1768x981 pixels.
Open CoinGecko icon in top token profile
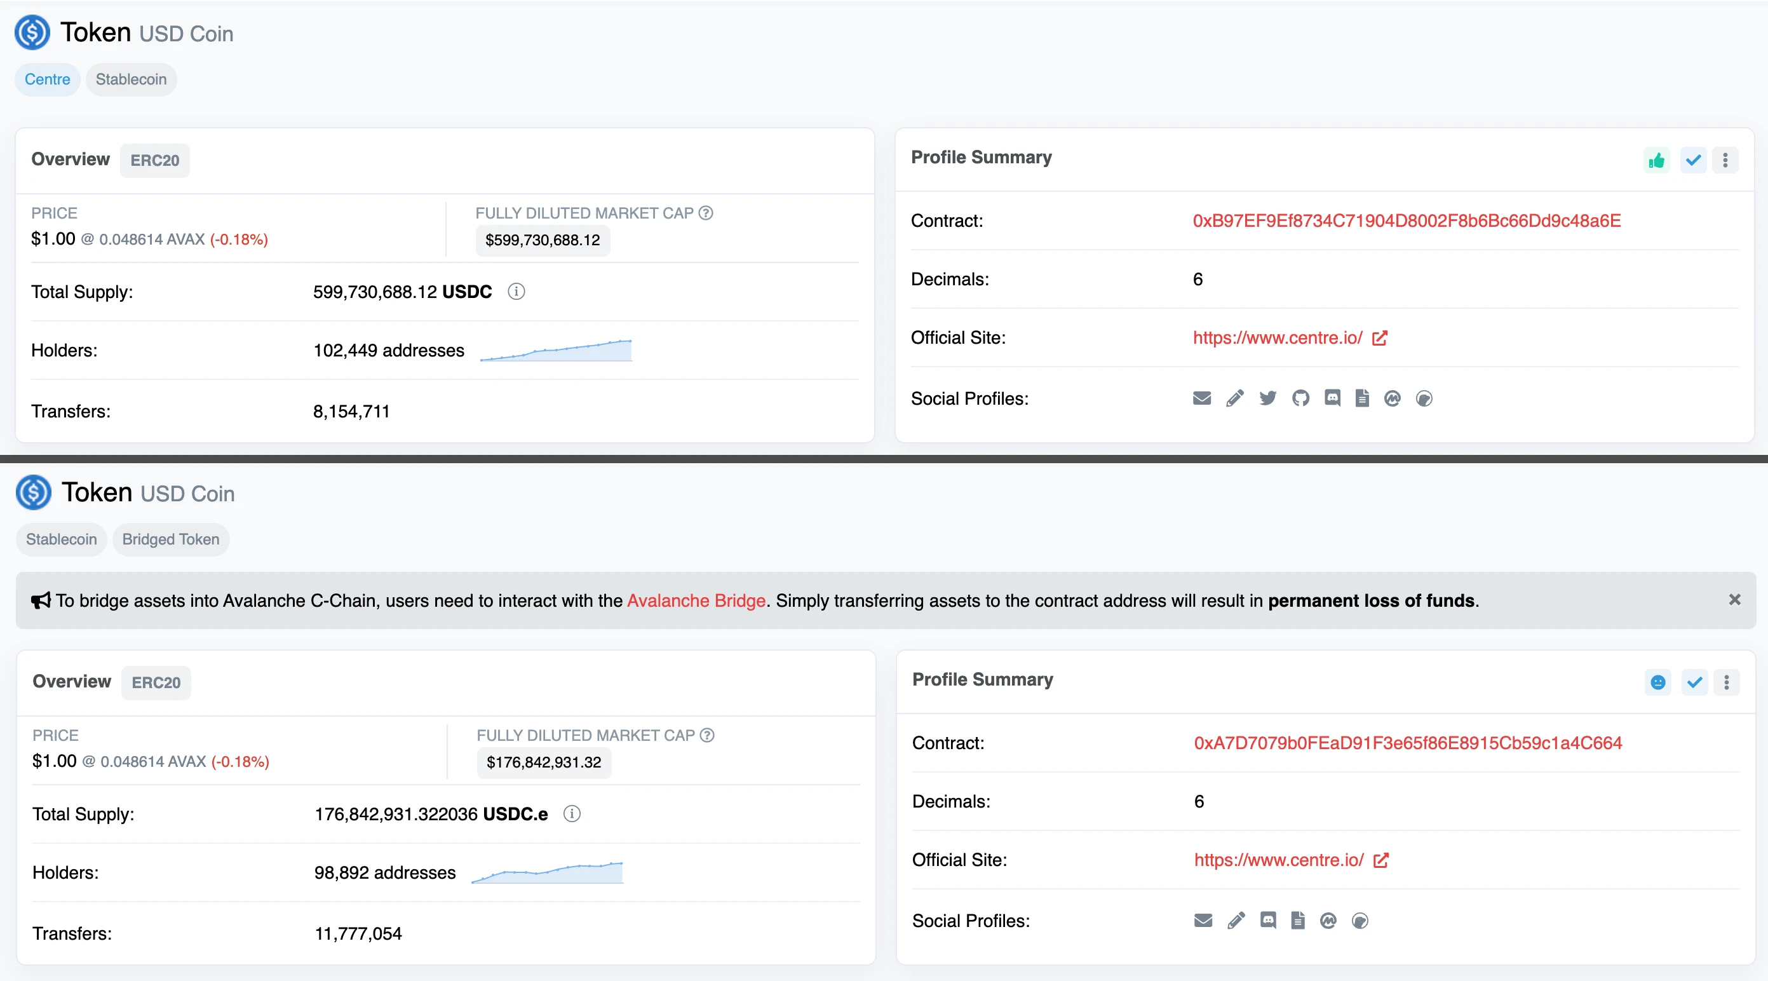click(x=1424, y=398)
